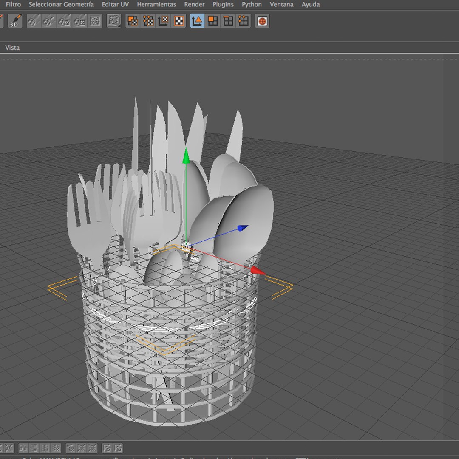This screenshot has width=459, height=459.
Task: Click the greyed projection icon with X mark
Action: 79,21
